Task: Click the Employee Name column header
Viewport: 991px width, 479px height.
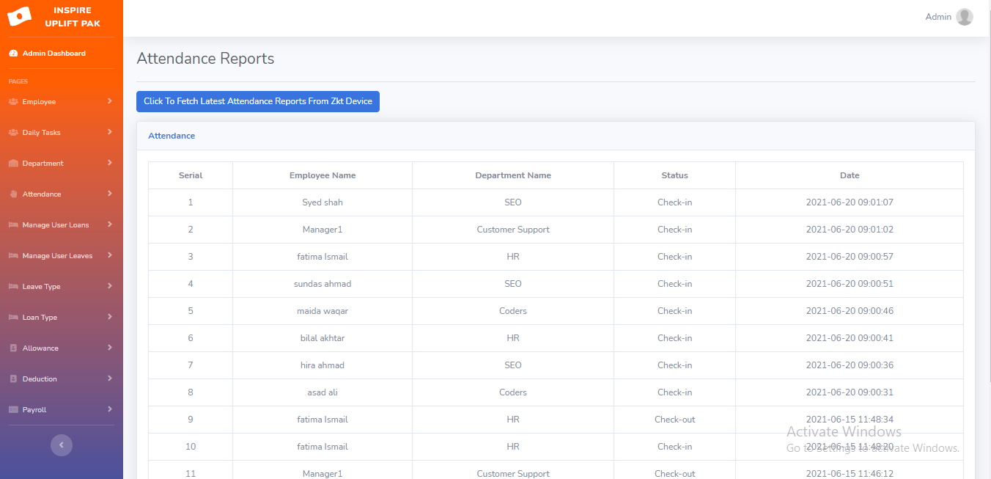Action: (323, 175)
